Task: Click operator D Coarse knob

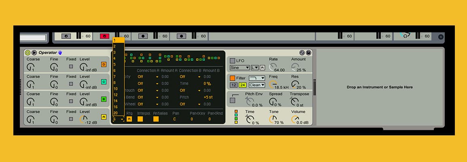Action: tap(30, 67)
